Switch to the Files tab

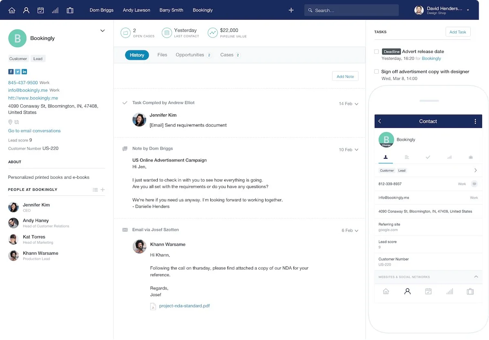coord(162,54)
